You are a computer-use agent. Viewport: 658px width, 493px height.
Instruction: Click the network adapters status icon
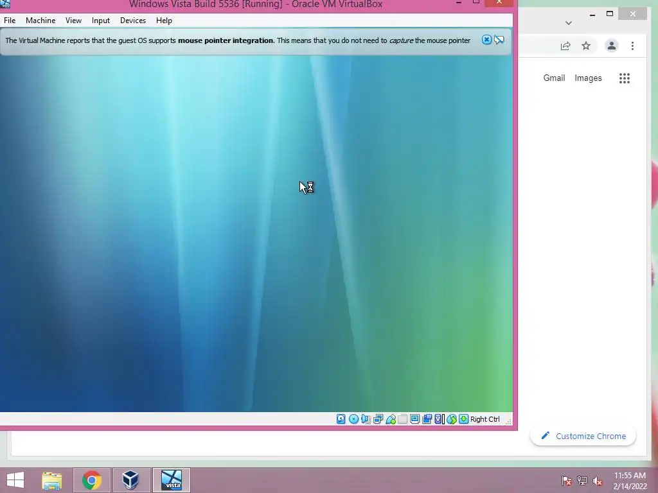point(378,419)
